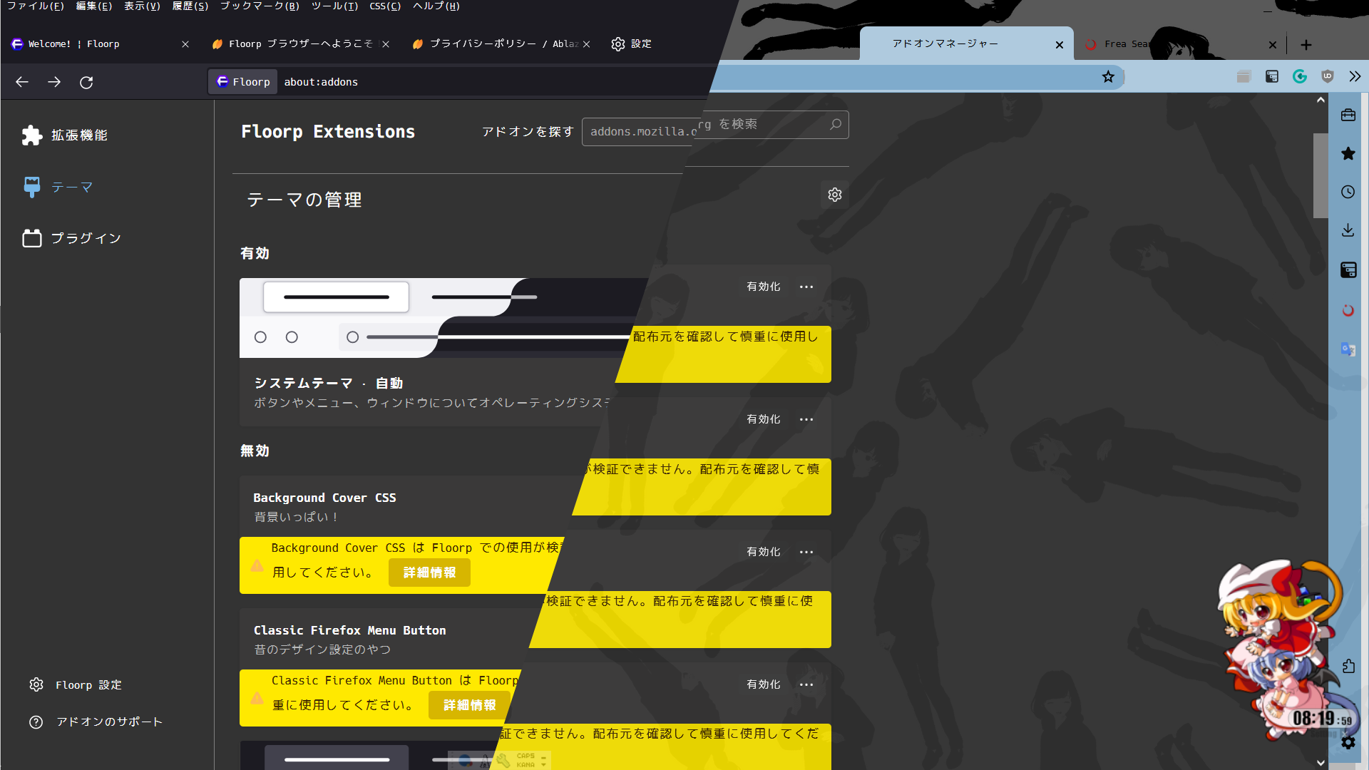
Task: Click the 詳細情報 button for Classic Firefox Menu Button
Action: tap(468, 704)
